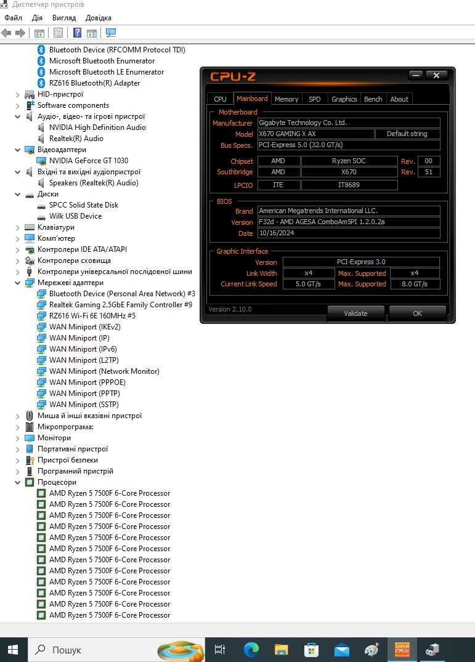Open Task View from the taskbar

(x=219, y=649)
